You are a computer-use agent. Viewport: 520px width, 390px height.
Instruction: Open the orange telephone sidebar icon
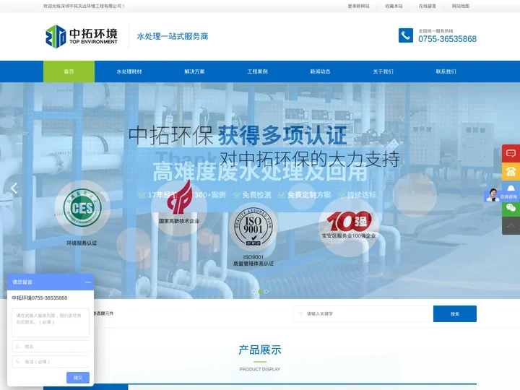click(511, 171)
